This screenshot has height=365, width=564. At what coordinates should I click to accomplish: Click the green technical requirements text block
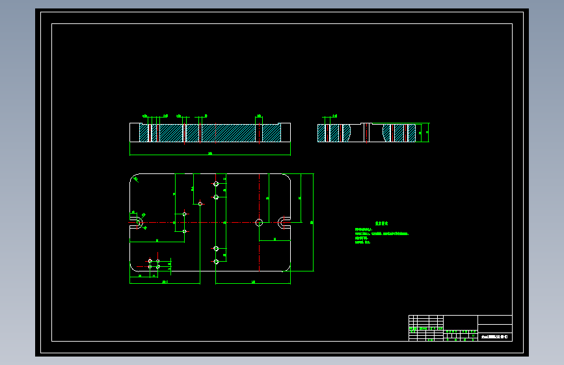[x=381, y=233]
